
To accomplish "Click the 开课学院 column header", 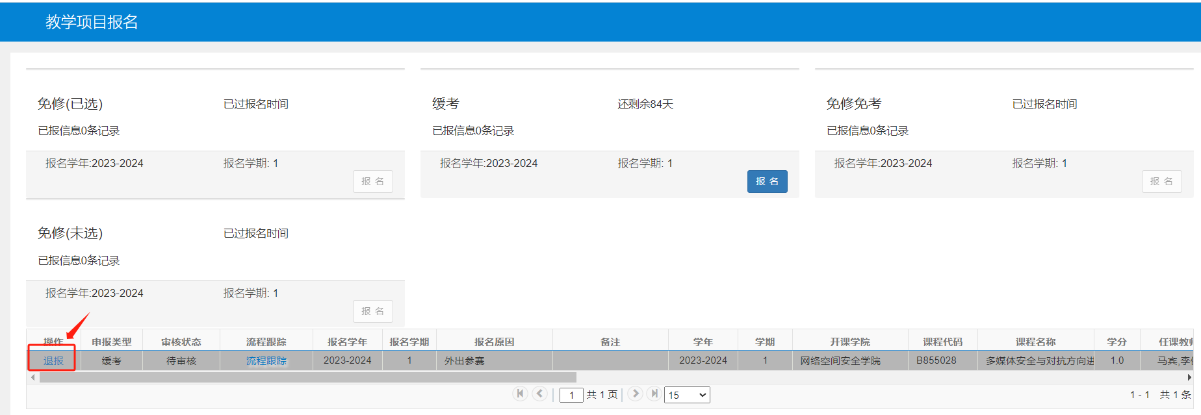I will click(850, 342).
